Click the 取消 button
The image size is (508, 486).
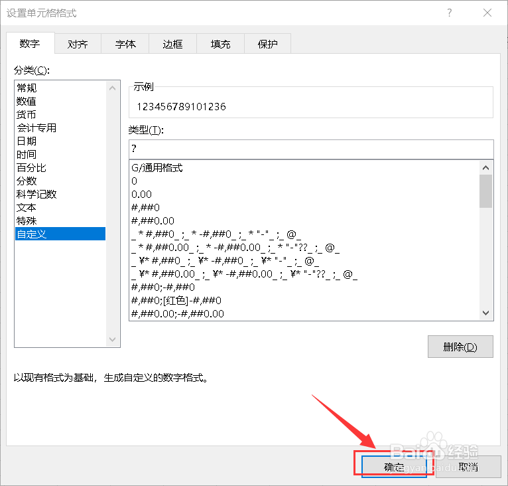click(x=468, y=467)
